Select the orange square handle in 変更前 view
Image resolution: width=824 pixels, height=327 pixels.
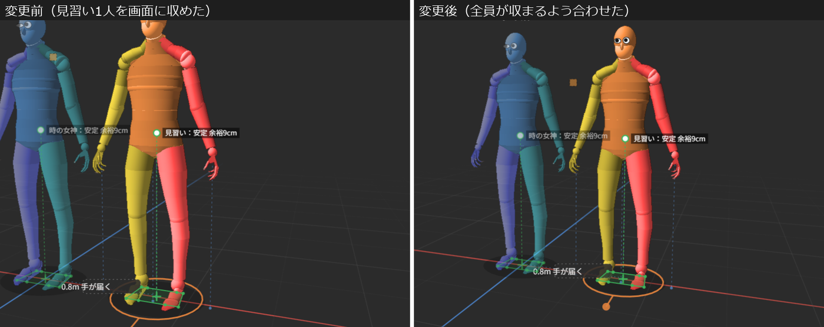tap(53, 57)
